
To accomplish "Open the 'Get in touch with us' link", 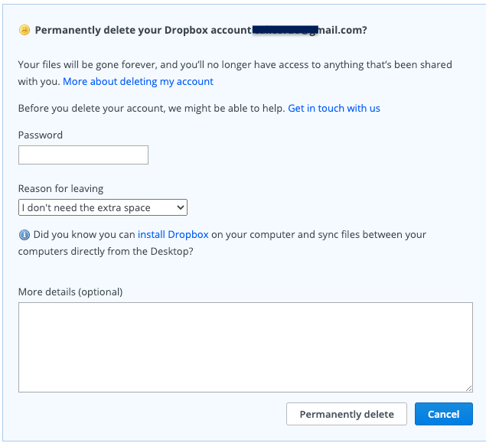I will pos(334,108).
